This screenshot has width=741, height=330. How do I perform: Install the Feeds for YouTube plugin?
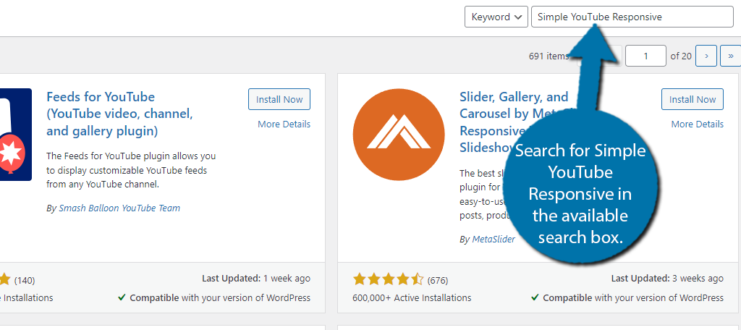point(279,99)
